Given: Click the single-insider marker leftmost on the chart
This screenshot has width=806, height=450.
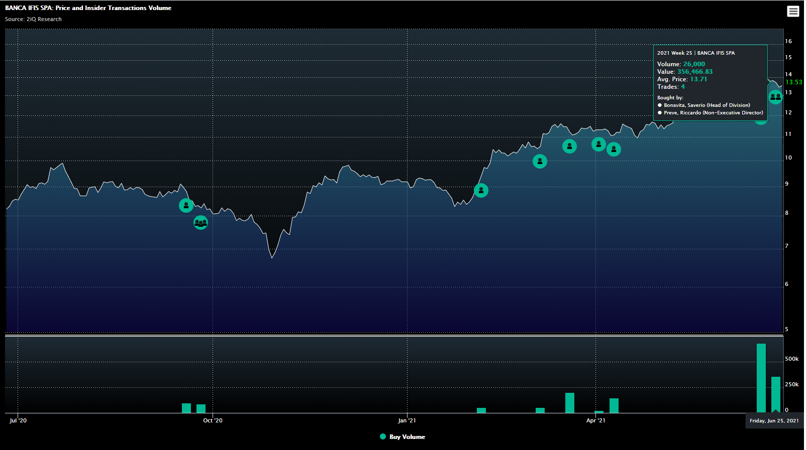Looking at the screenshot, I should (x=186, y=205).
